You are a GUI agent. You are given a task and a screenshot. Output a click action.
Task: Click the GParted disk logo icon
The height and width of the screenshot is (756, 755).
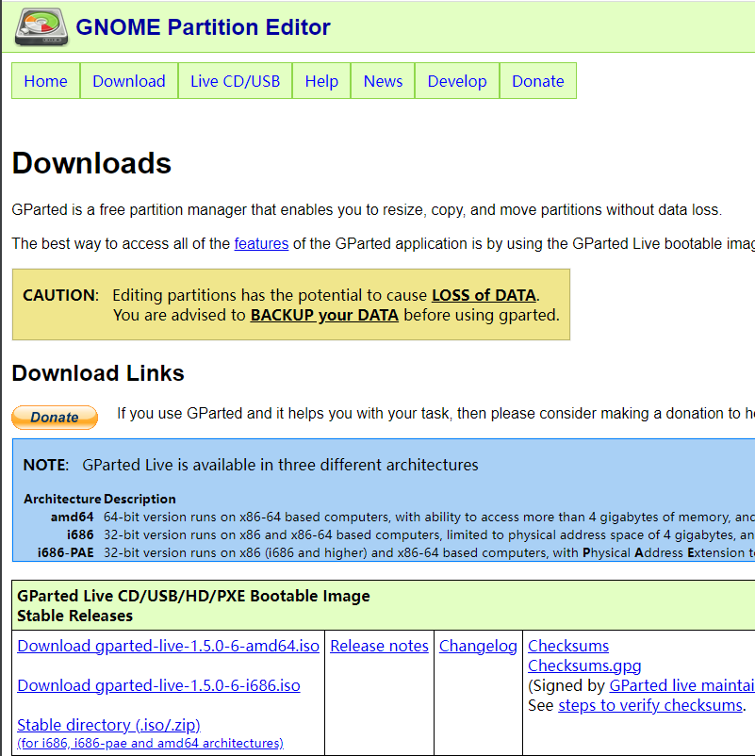click(x=41, y=26)
